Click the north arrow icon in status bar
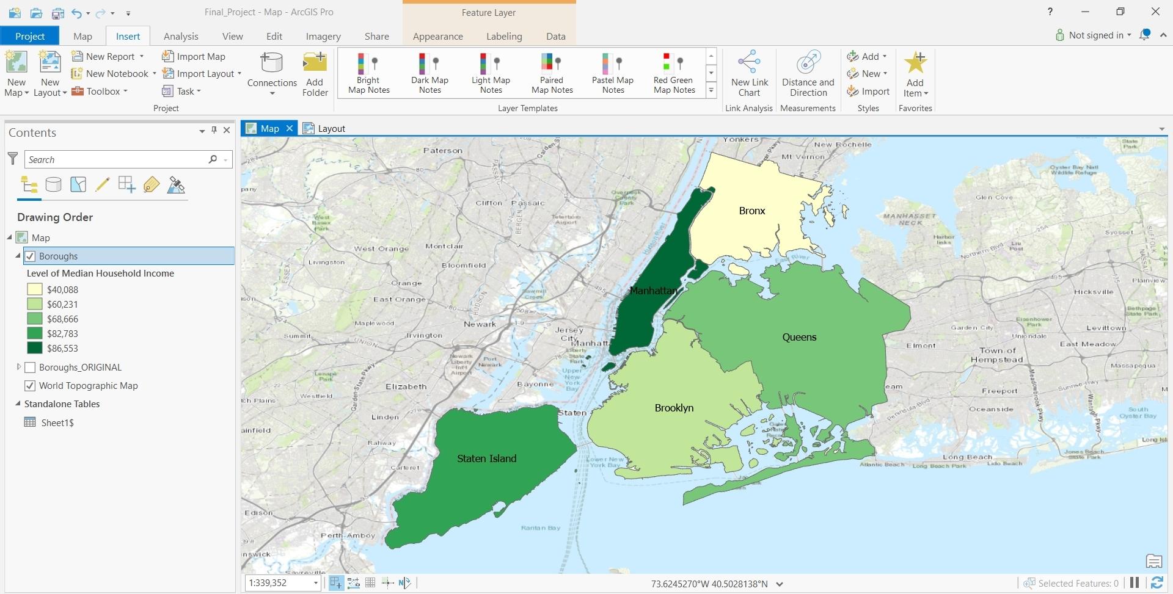Image resolution: width=1173 pixels, height=594 pixels. click(x=404, y=582)
